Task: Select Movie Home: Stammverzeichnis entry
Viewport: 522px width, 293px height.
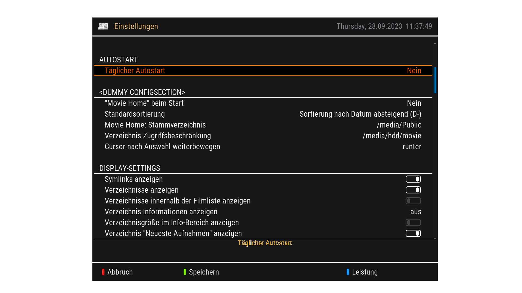Action: pos(155,125)
